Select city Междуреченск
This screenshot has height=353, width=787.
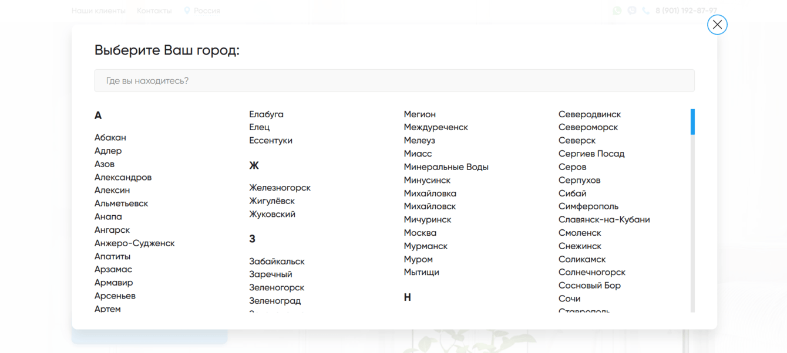436,127
